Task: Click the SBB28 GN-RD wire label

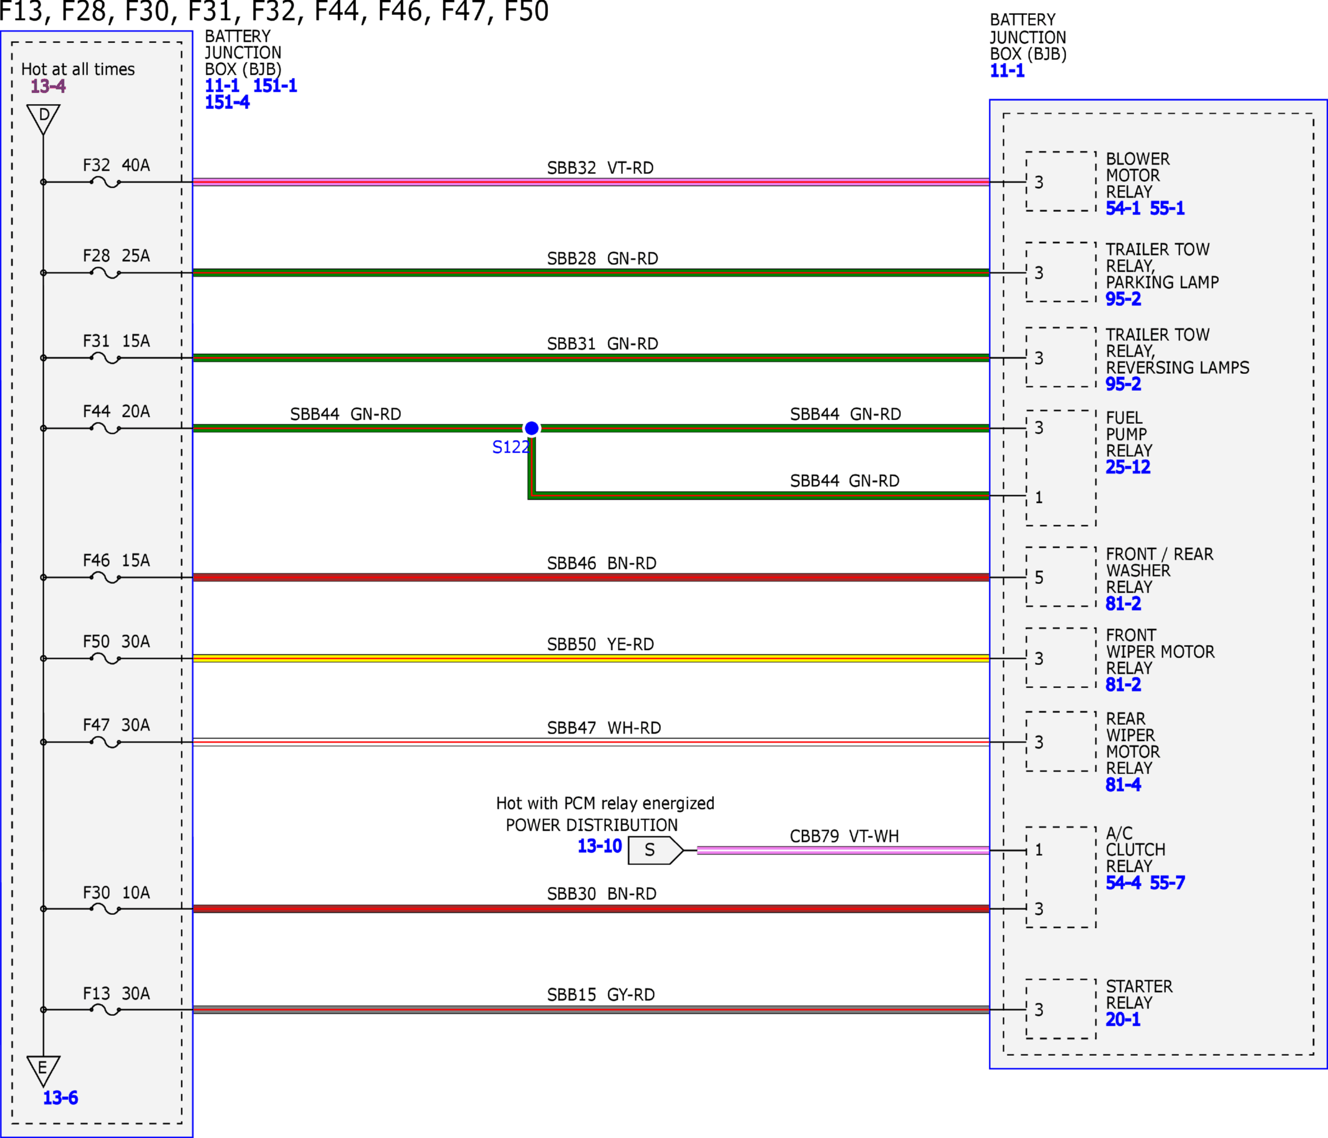Action: [x=602, y=259]
